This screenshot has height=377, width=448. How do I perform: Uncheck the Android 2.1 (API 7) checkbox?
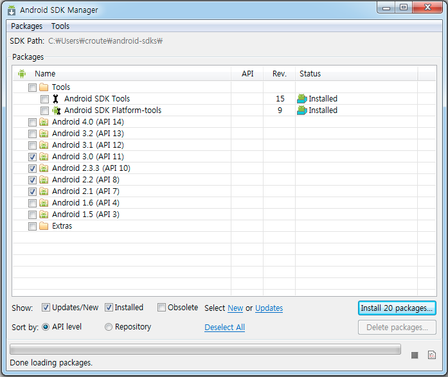click(32, 191)
